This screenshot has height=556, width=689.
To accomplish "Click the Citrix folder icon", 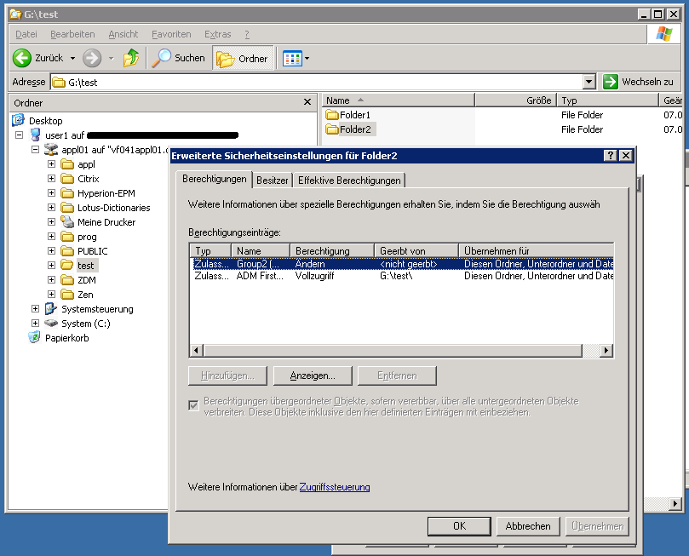I will 67,179.
